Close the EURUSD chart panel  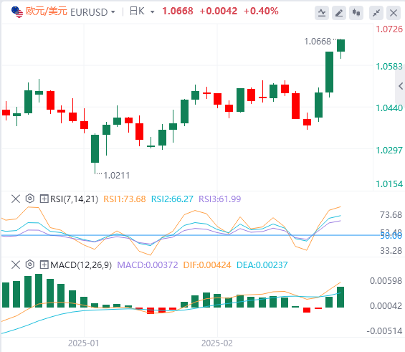394,13
